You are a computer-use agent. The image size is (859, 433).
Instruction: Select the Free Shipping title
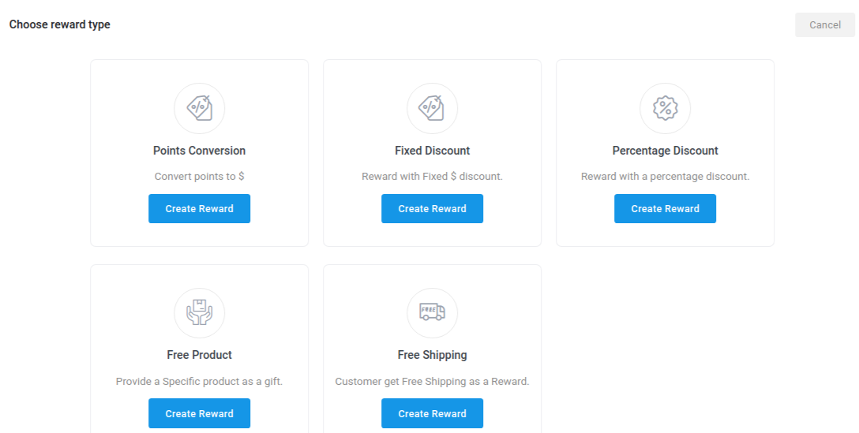click(432, 355)
